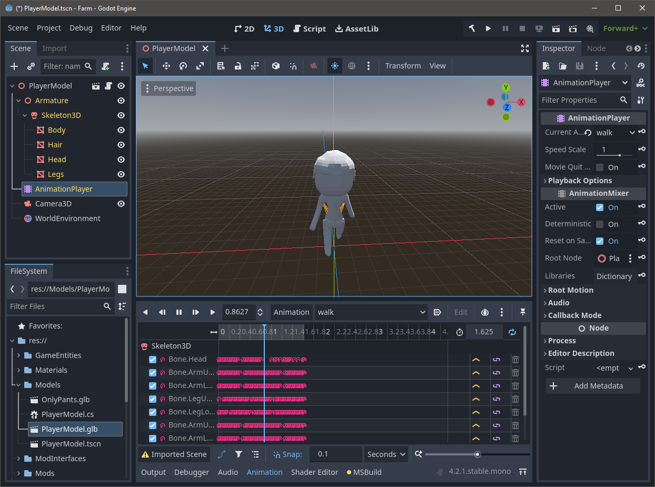Pause animation playback in the animation panel
The image size is (655, 487).
click(x=179, y=312)
